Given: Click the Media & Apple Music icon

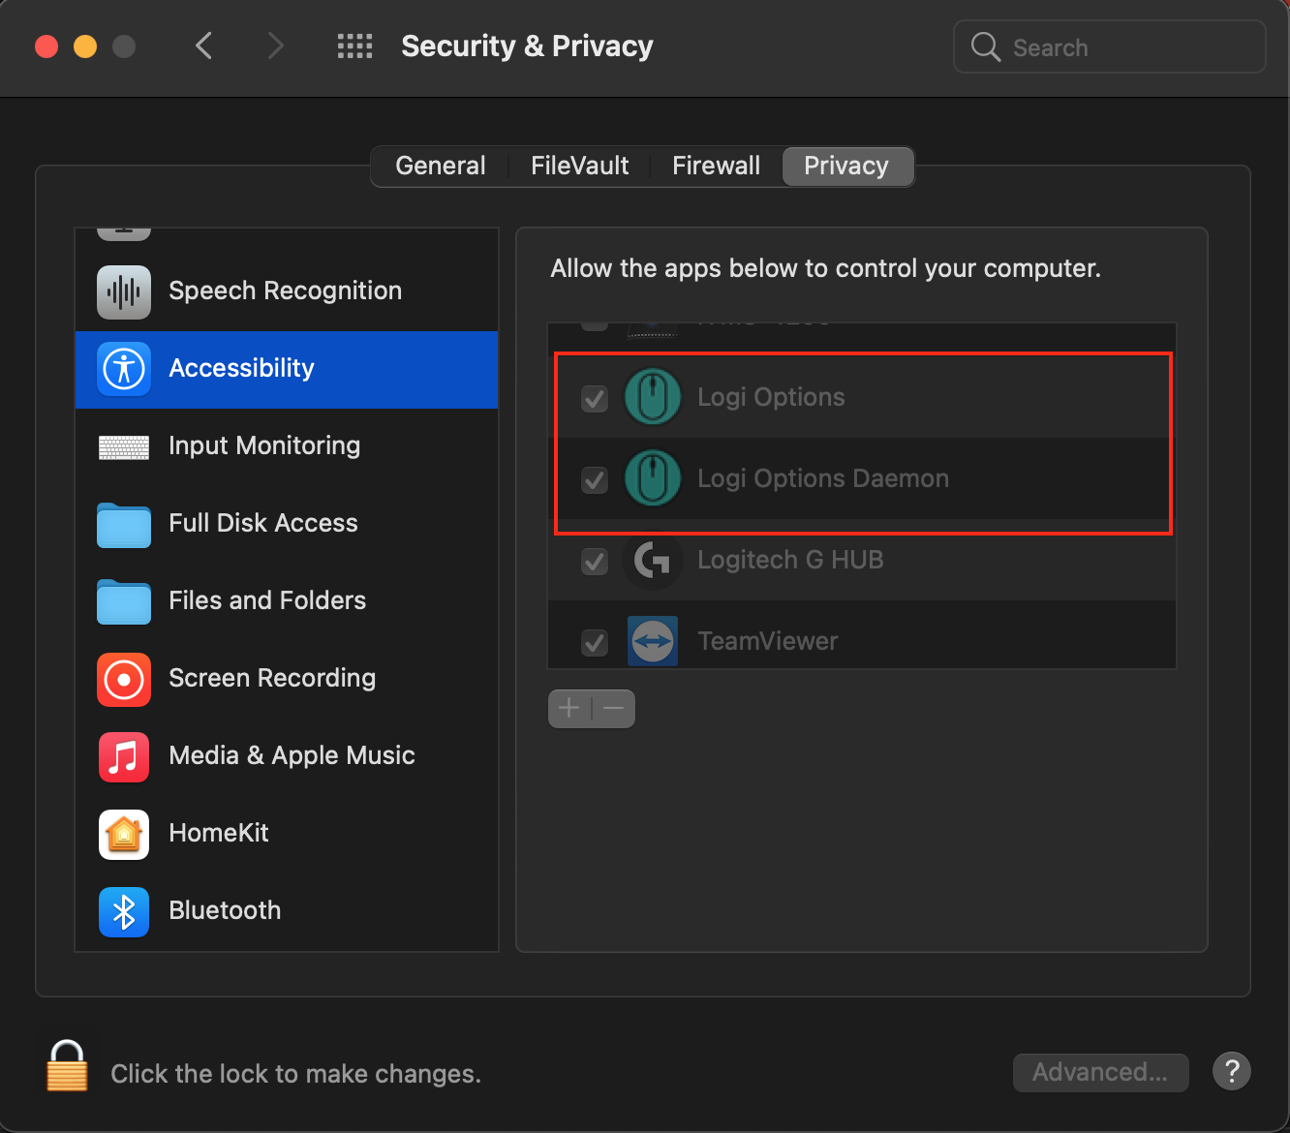Looking at the screenshot, I should click(x=124, y=756).
